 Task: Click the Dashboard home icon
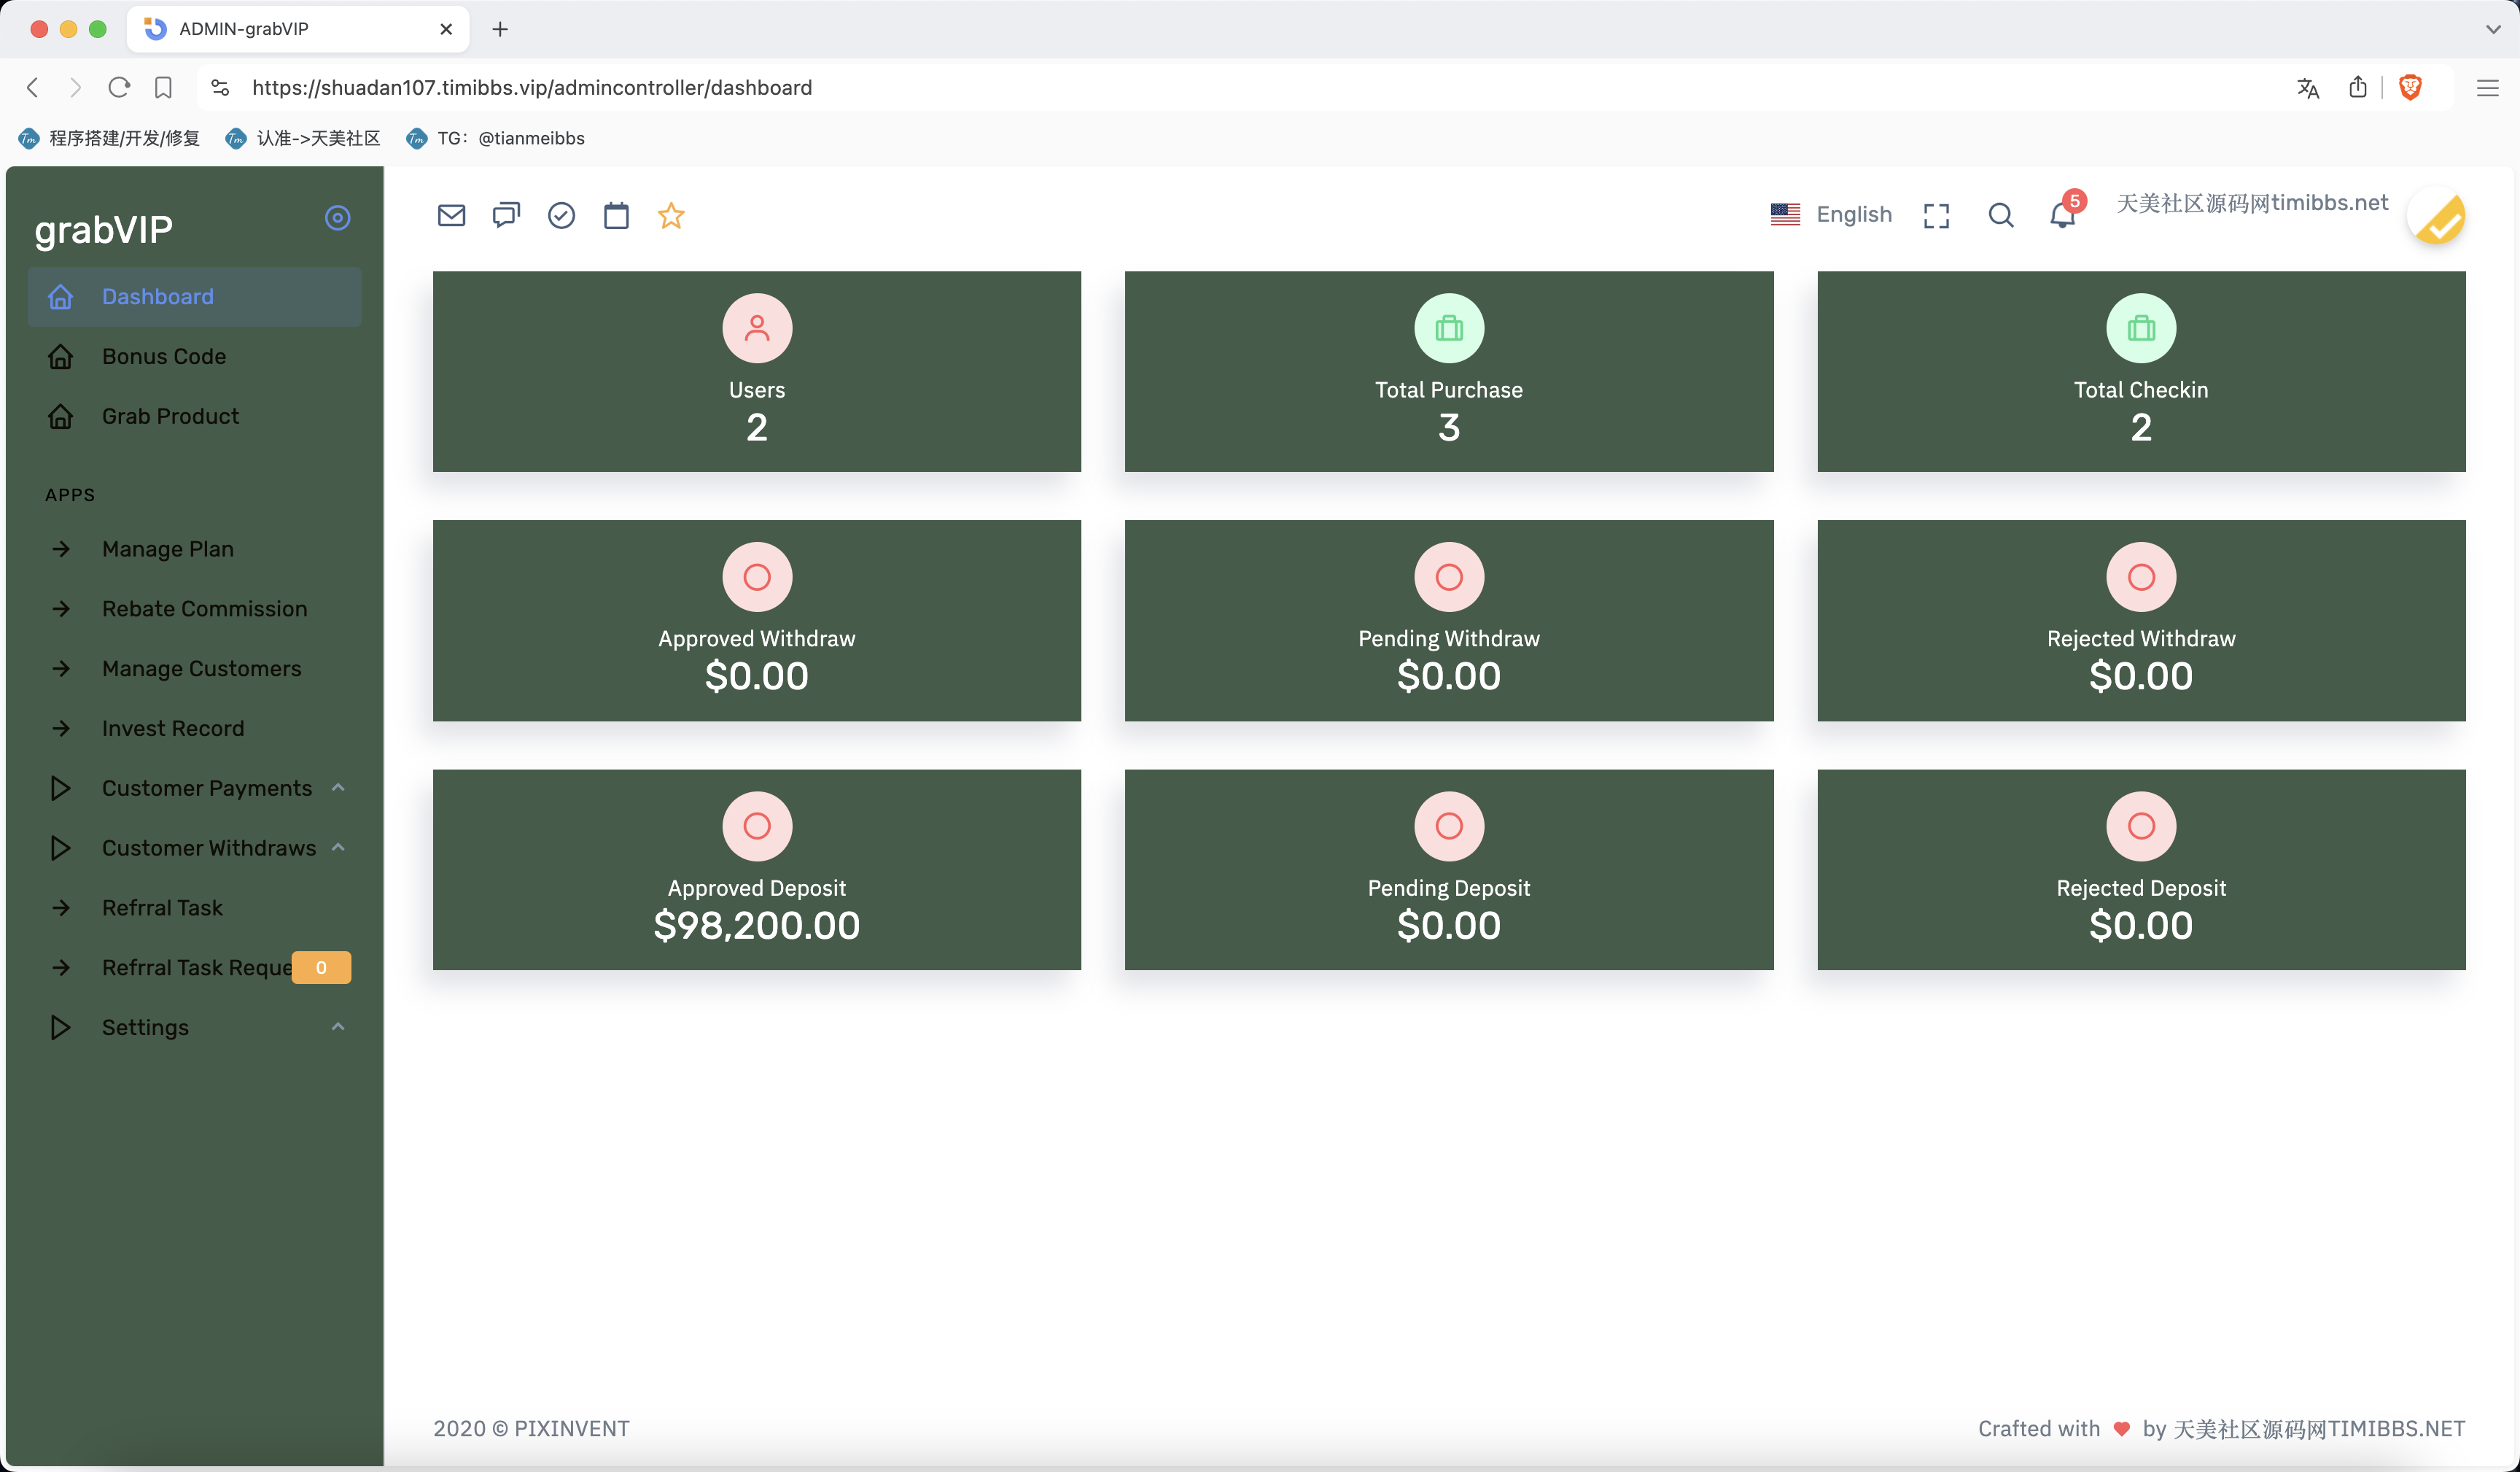pyautogui.click(x=61, y=296)
